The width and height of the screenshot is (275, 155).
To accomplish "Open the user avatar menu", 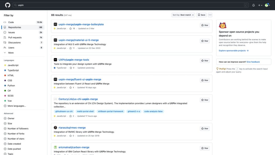I will pyautogui.click(x=267, y=5).
